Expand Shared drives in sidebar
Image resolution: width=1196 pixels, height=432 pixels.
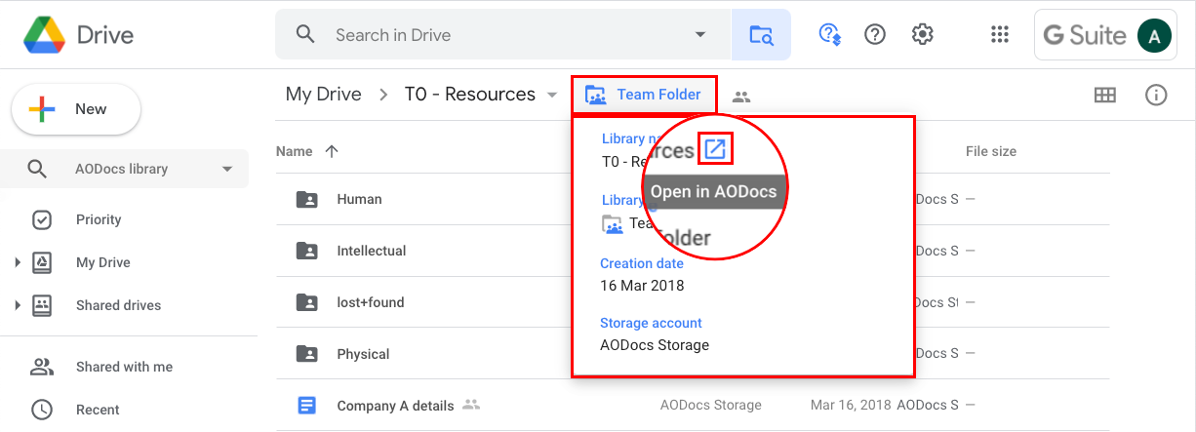(18, 305)
